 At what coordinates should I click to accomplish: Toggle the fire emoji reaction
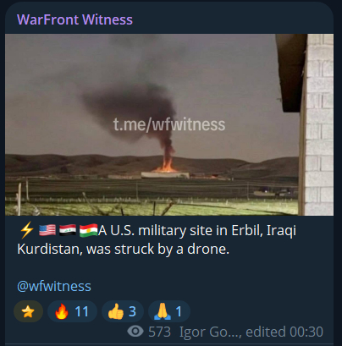coord(72,311)
